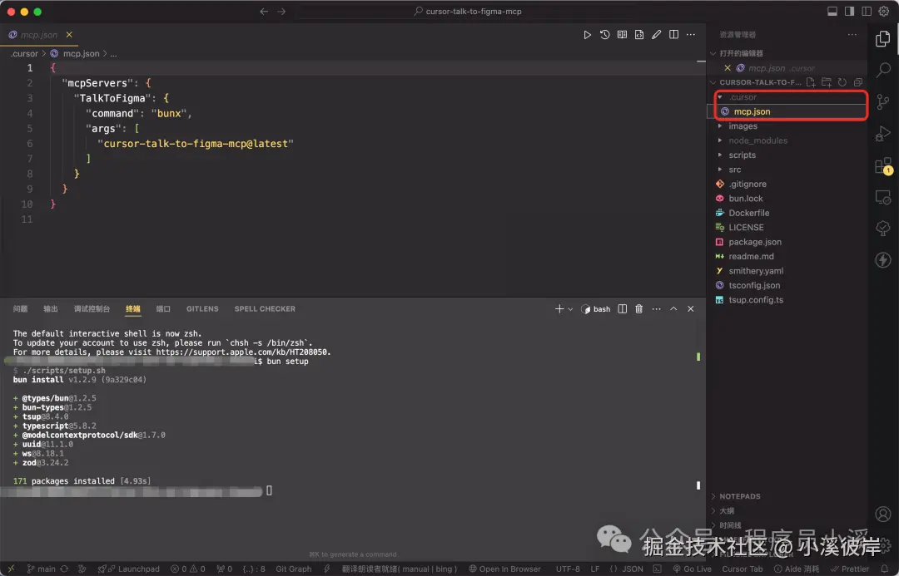Create a new folder in the explorer
The width and height of the screenshot is (899, 576).
[827, 82]
